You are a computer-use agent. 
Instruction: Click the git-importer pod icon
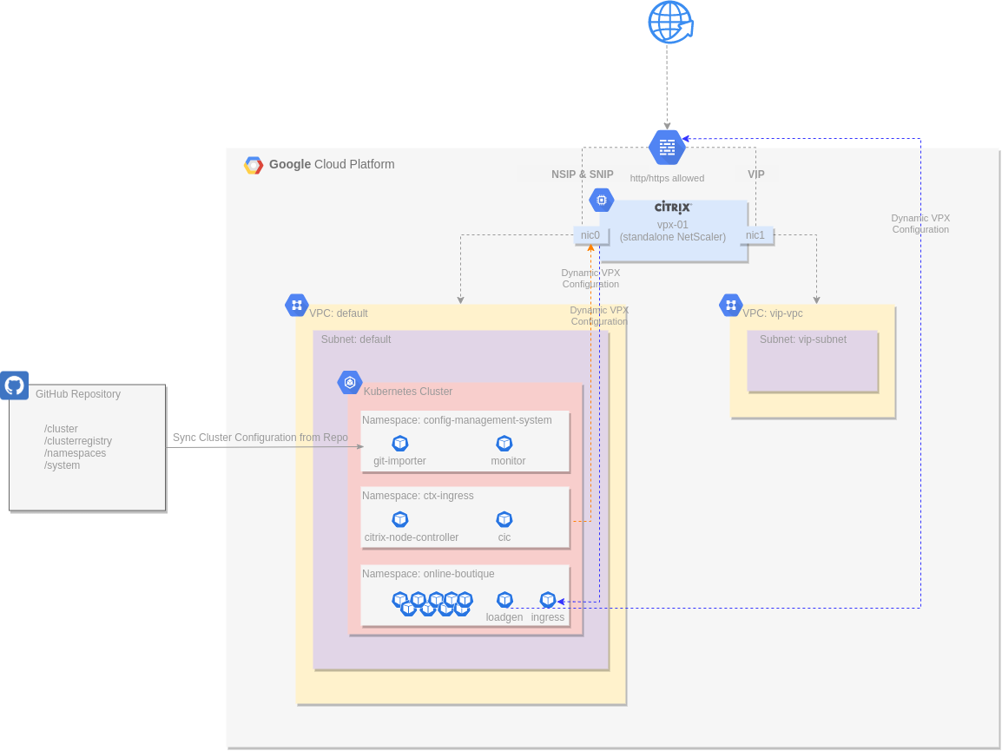tap(399, 443)
